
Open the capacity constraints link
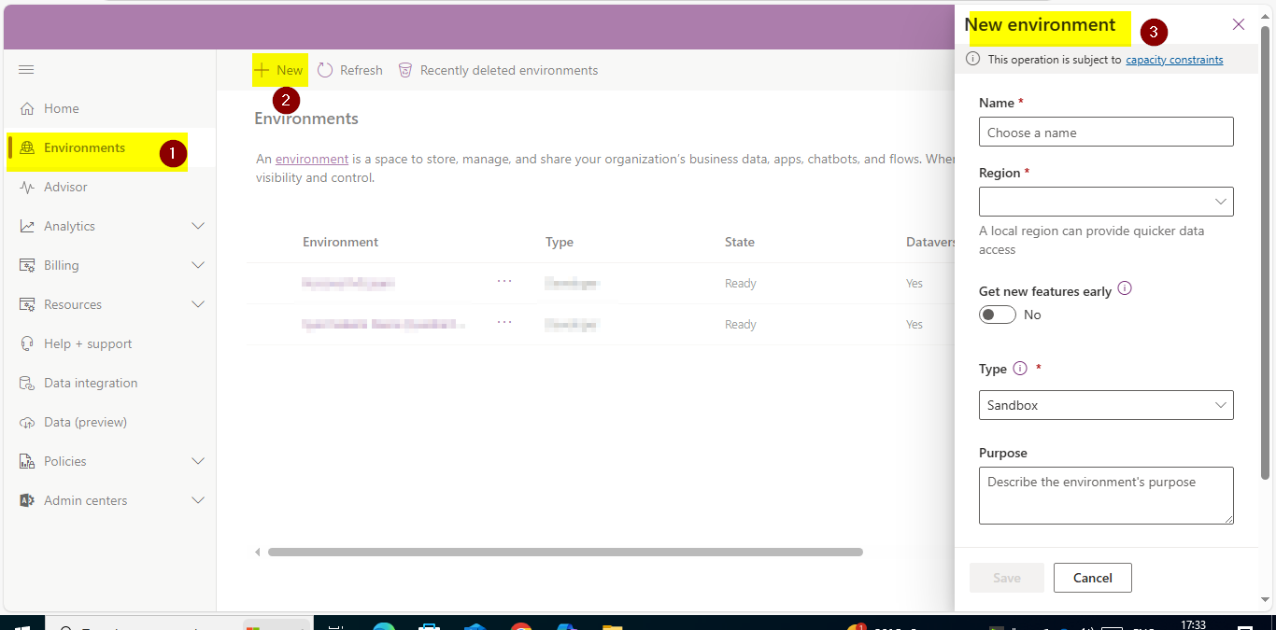tap(1174, 60)
